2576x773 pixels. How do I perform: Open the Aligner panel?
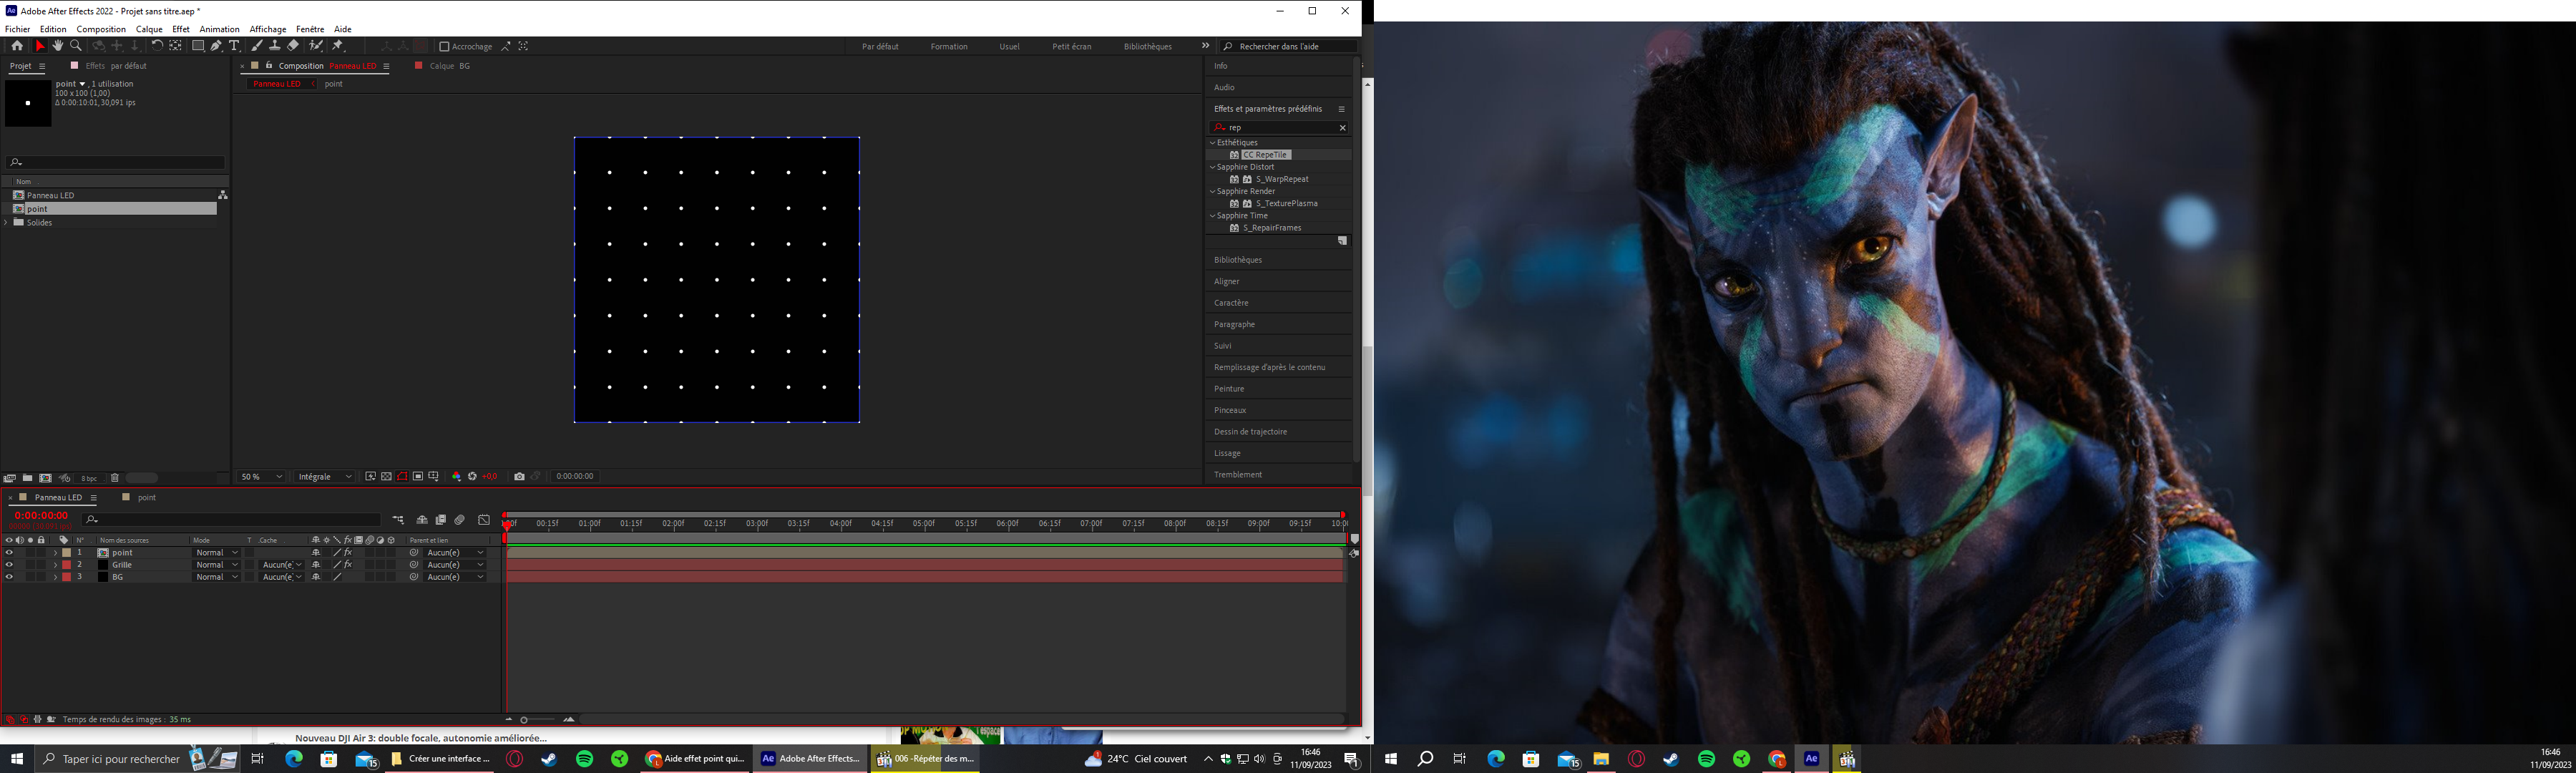1227,282
